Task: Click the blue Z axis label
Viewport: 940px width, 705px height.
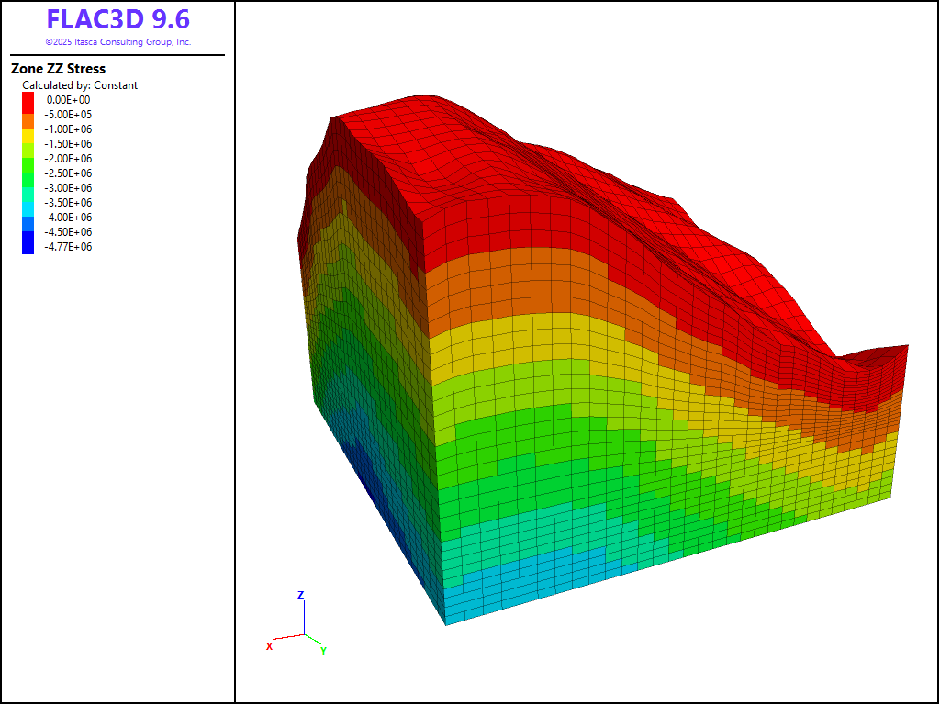Action: pyautogui.click(x=300, y=595)
